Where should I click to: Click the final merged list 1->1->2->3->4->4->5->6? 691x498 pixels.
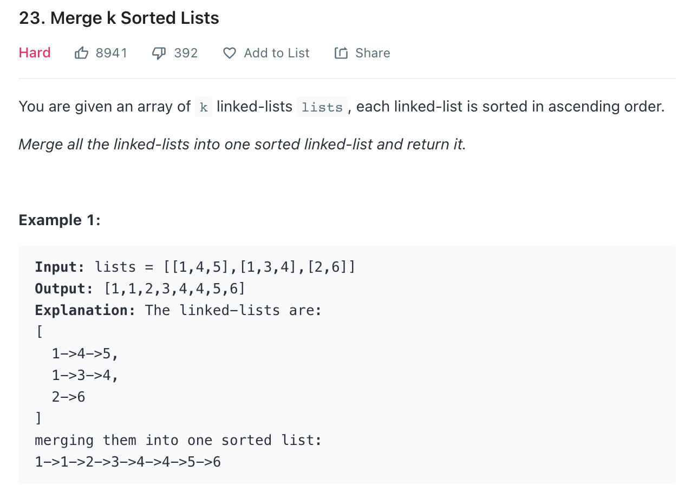click(128, 462)
